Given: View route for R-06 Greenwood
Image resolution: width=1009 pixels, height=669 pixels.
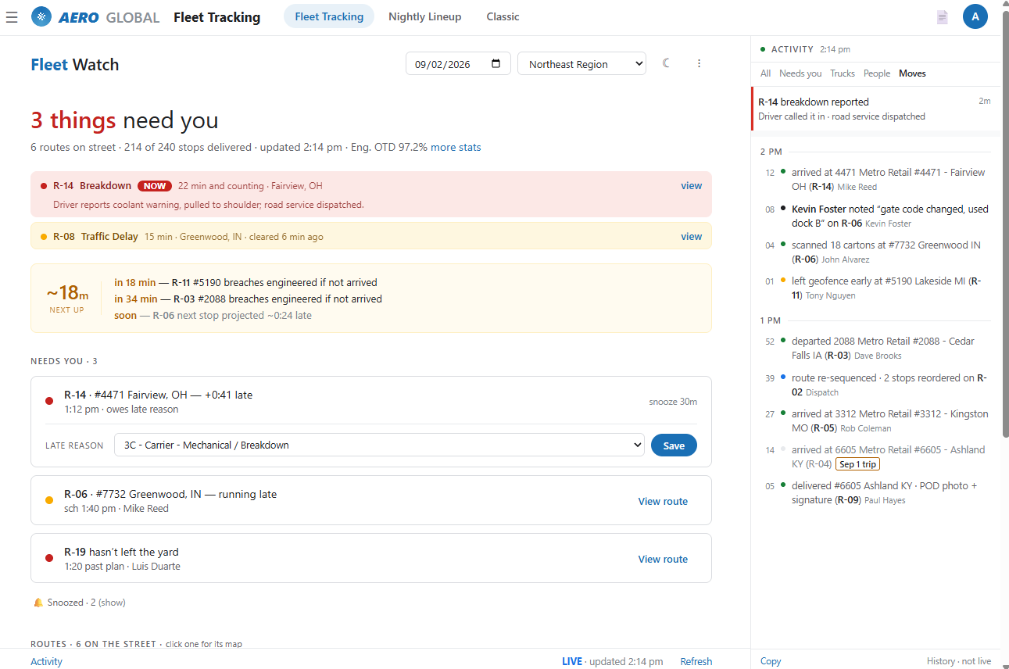Looking at the screenshot, I should click(x=663, y=502).
